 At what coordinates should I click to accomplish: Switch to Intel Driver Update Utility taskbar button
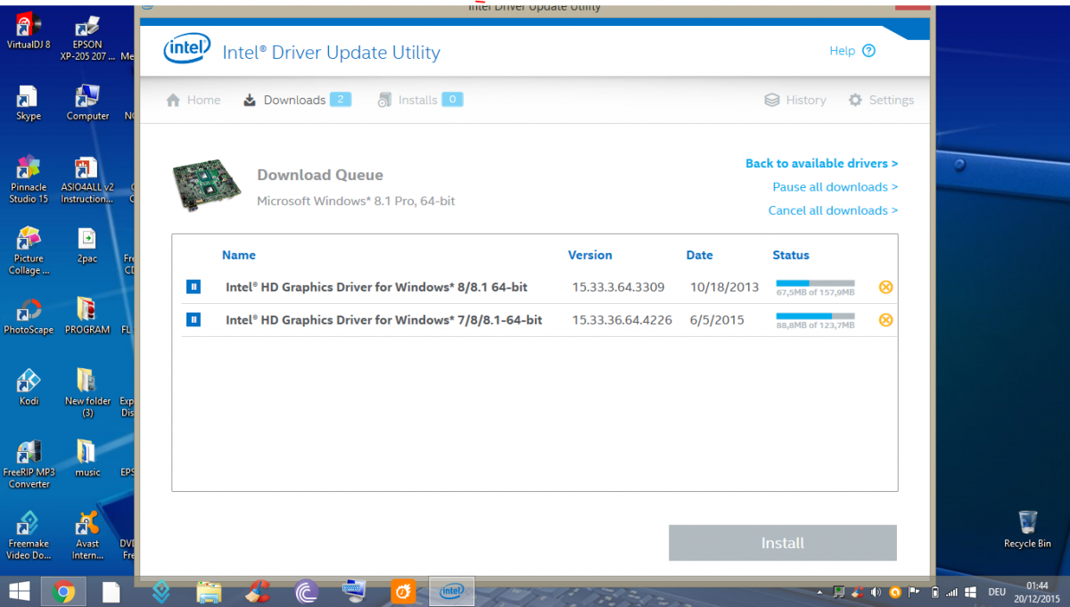452,591
